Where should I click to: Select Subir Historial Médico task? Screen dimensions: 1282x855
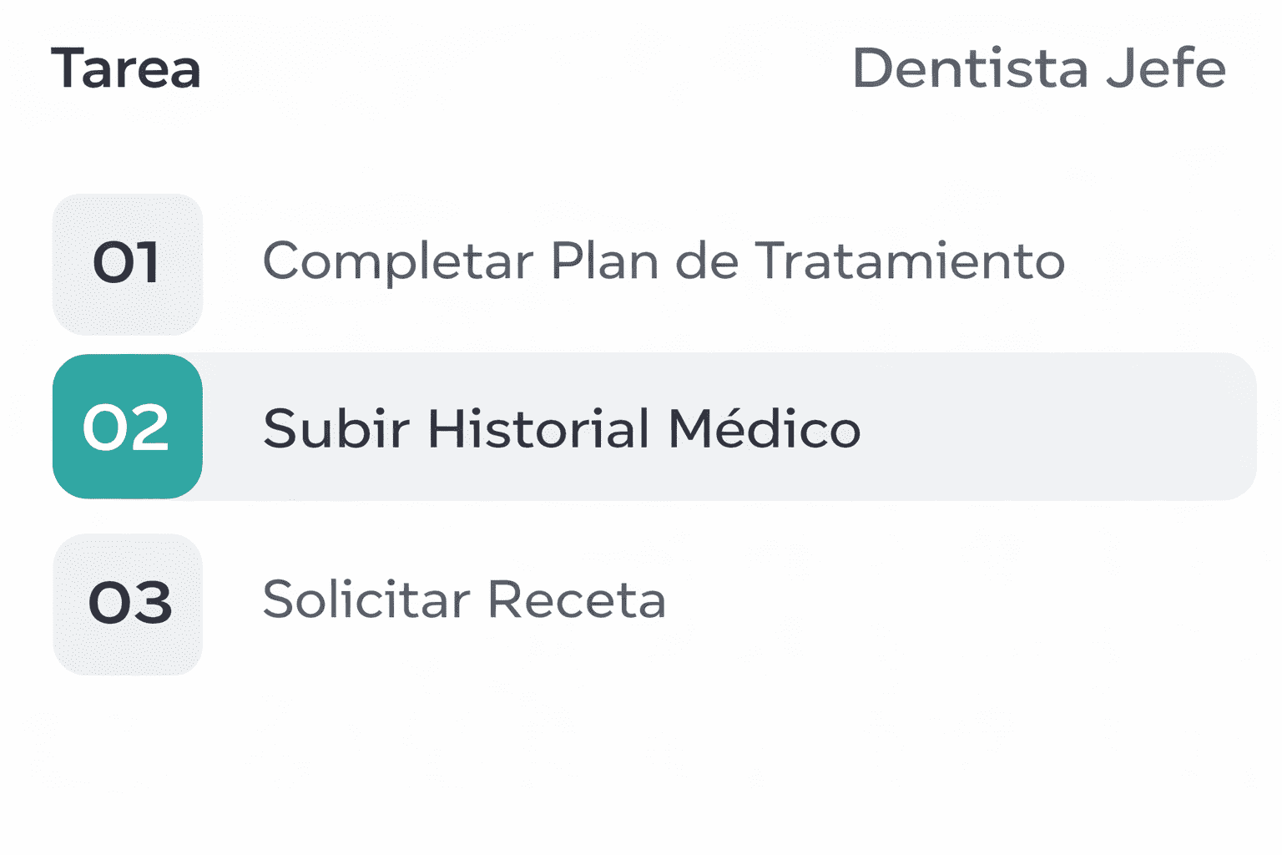(x=561, y=429)
